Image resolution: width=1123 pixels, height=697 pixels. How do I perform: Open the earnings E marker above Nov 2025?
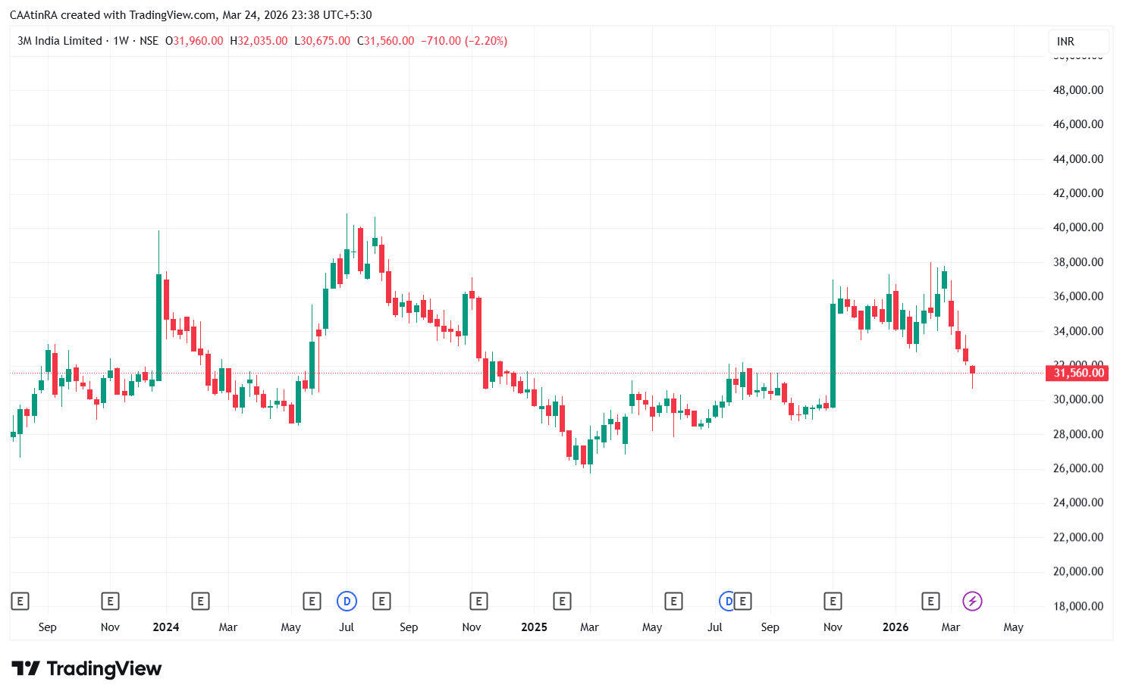tap(833, 602)
